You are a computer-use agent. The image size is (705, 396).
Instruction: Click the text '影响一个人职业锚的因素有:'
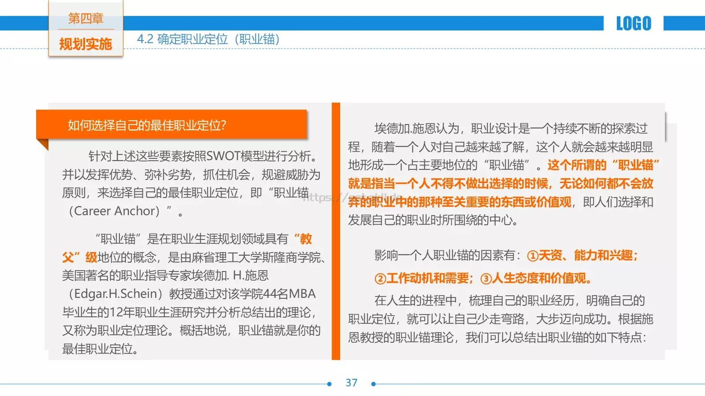tap(448, 255)
